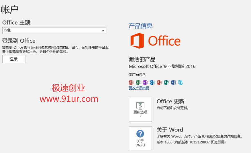Image resolution: width=251 pixels, height=153 pixels.
Task: Click the blue question mark icon
Action: (140, 134)
